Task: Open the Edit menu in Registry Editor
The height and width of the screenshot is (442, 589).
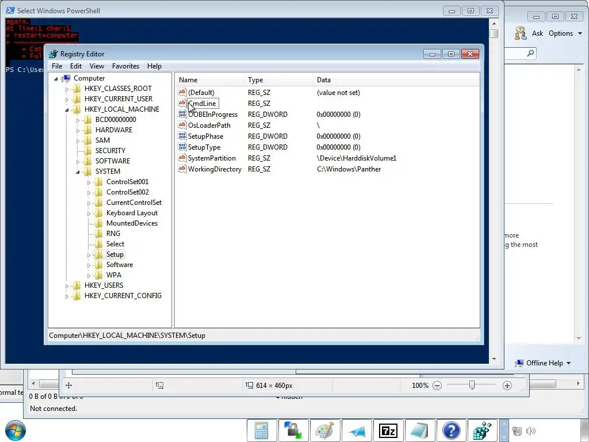Action: coord(76,66)
